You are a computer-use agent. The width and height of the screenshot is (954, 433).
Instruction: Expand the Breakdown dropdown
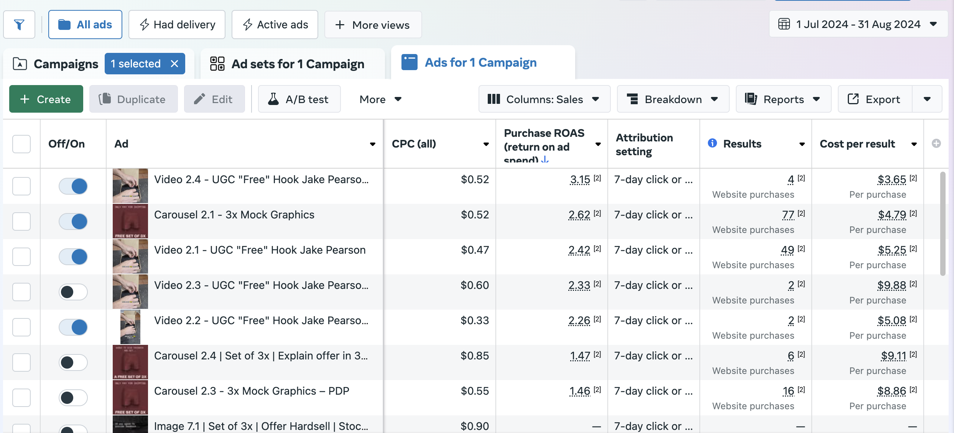pos(673,99)
